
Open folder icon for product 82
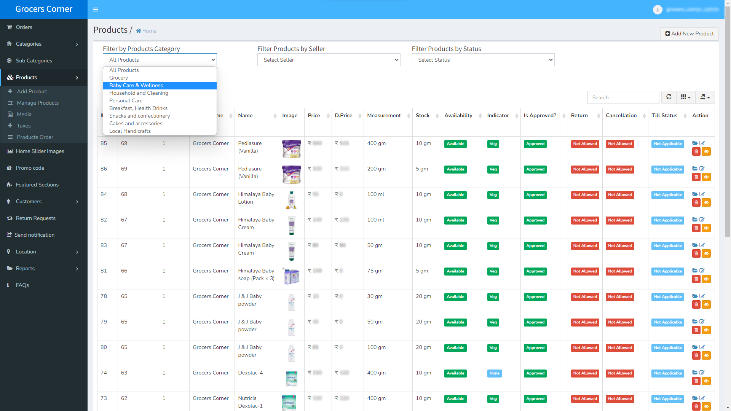pos(695,220)
